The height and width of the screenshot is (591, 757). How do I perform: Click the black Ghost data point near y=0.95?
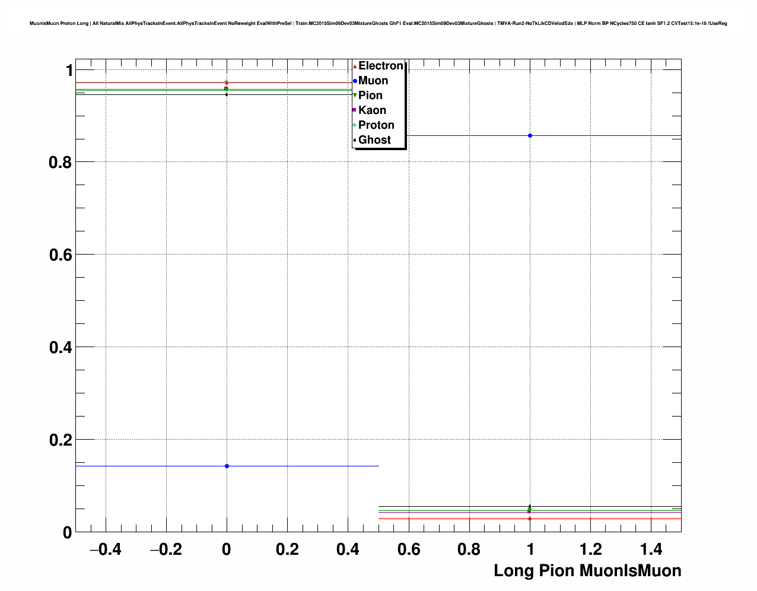[227, 95]
